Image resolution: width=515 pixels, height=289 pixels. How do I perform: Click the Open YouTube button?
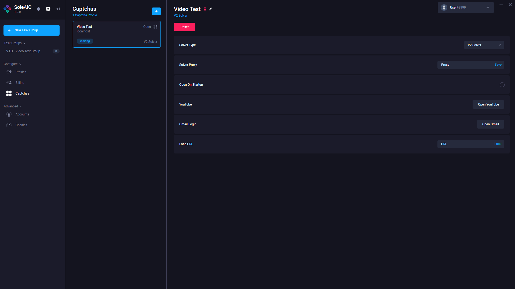488,104
